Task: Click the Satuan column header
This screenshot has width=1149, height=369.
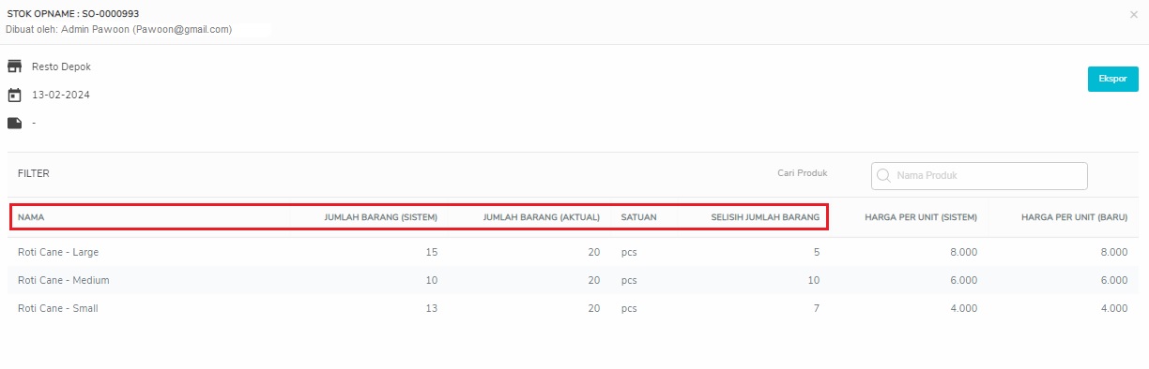Action: coord(638,217)
